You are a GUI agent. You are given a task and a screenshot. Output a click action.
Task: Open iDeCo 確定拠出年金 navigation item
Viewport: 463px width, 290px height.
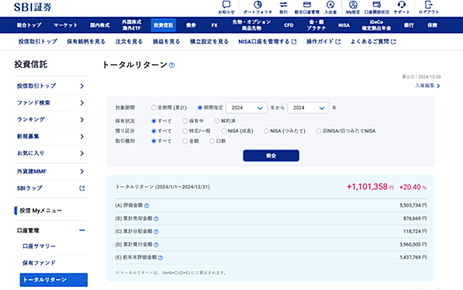pos(376,25)
